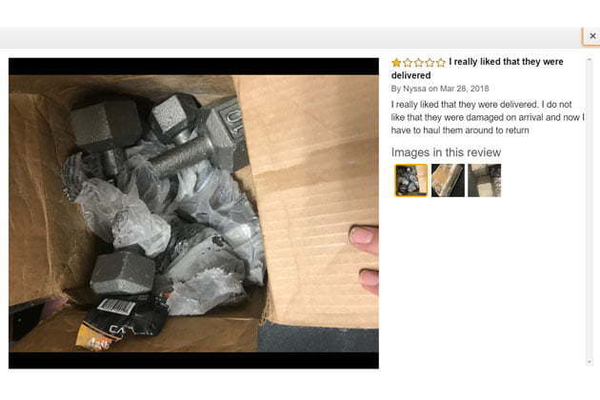Click the third empty rating star
The height and width of the screenshot is (400, 600).
[419, 63]
